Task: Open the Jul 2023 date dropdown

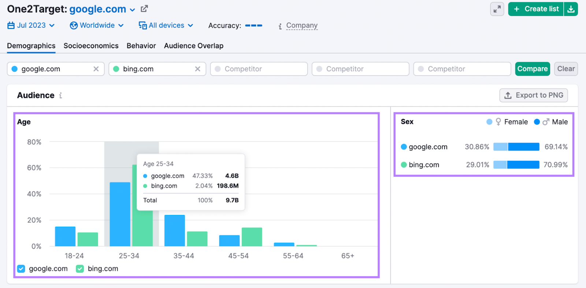Action: tap(31, 25)
